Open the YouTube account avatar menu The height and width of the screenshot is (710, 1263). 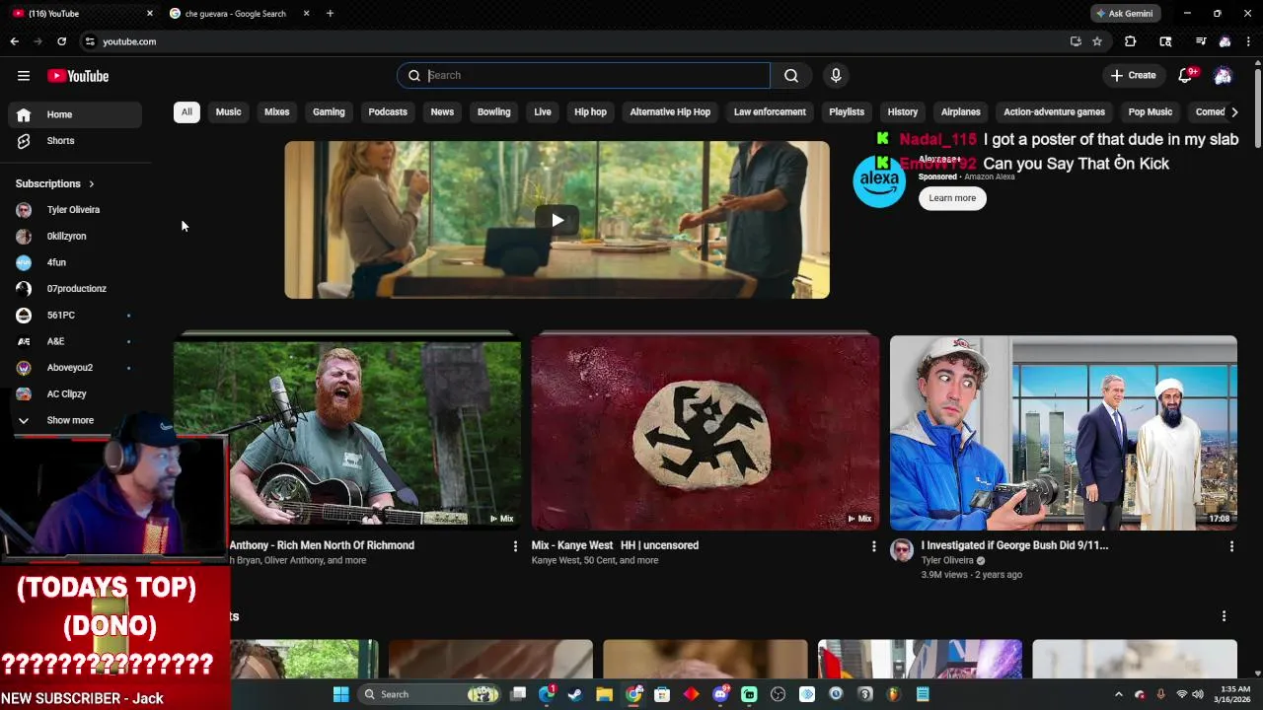pos(1223,75)
